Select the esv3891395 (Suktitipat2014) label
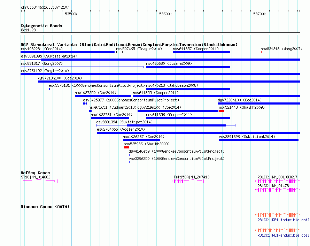 pos(49,56)
